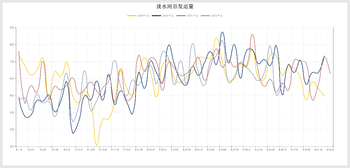This screenshot has width=350, height=168.
Task: Select the x-axis label 第45周
Action: (282, 149)
